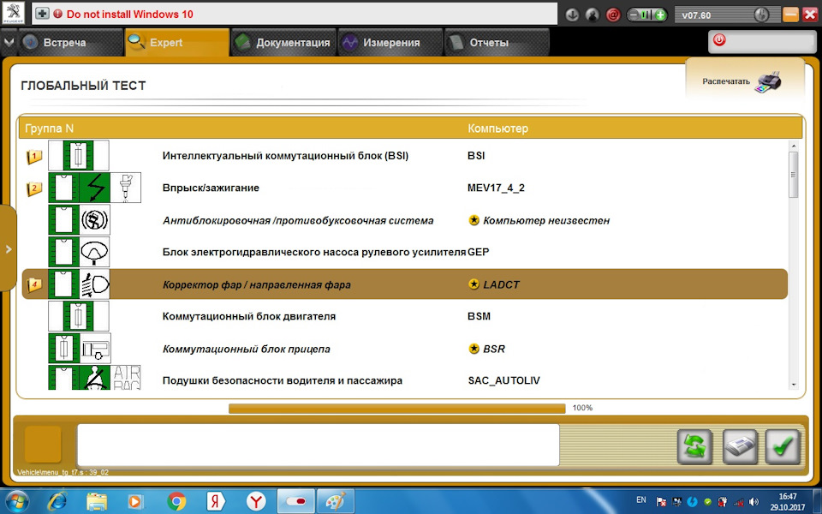Click the BSI ECU icon in first row
Viewport: 822px width, 514px height.
click(79, 155)
